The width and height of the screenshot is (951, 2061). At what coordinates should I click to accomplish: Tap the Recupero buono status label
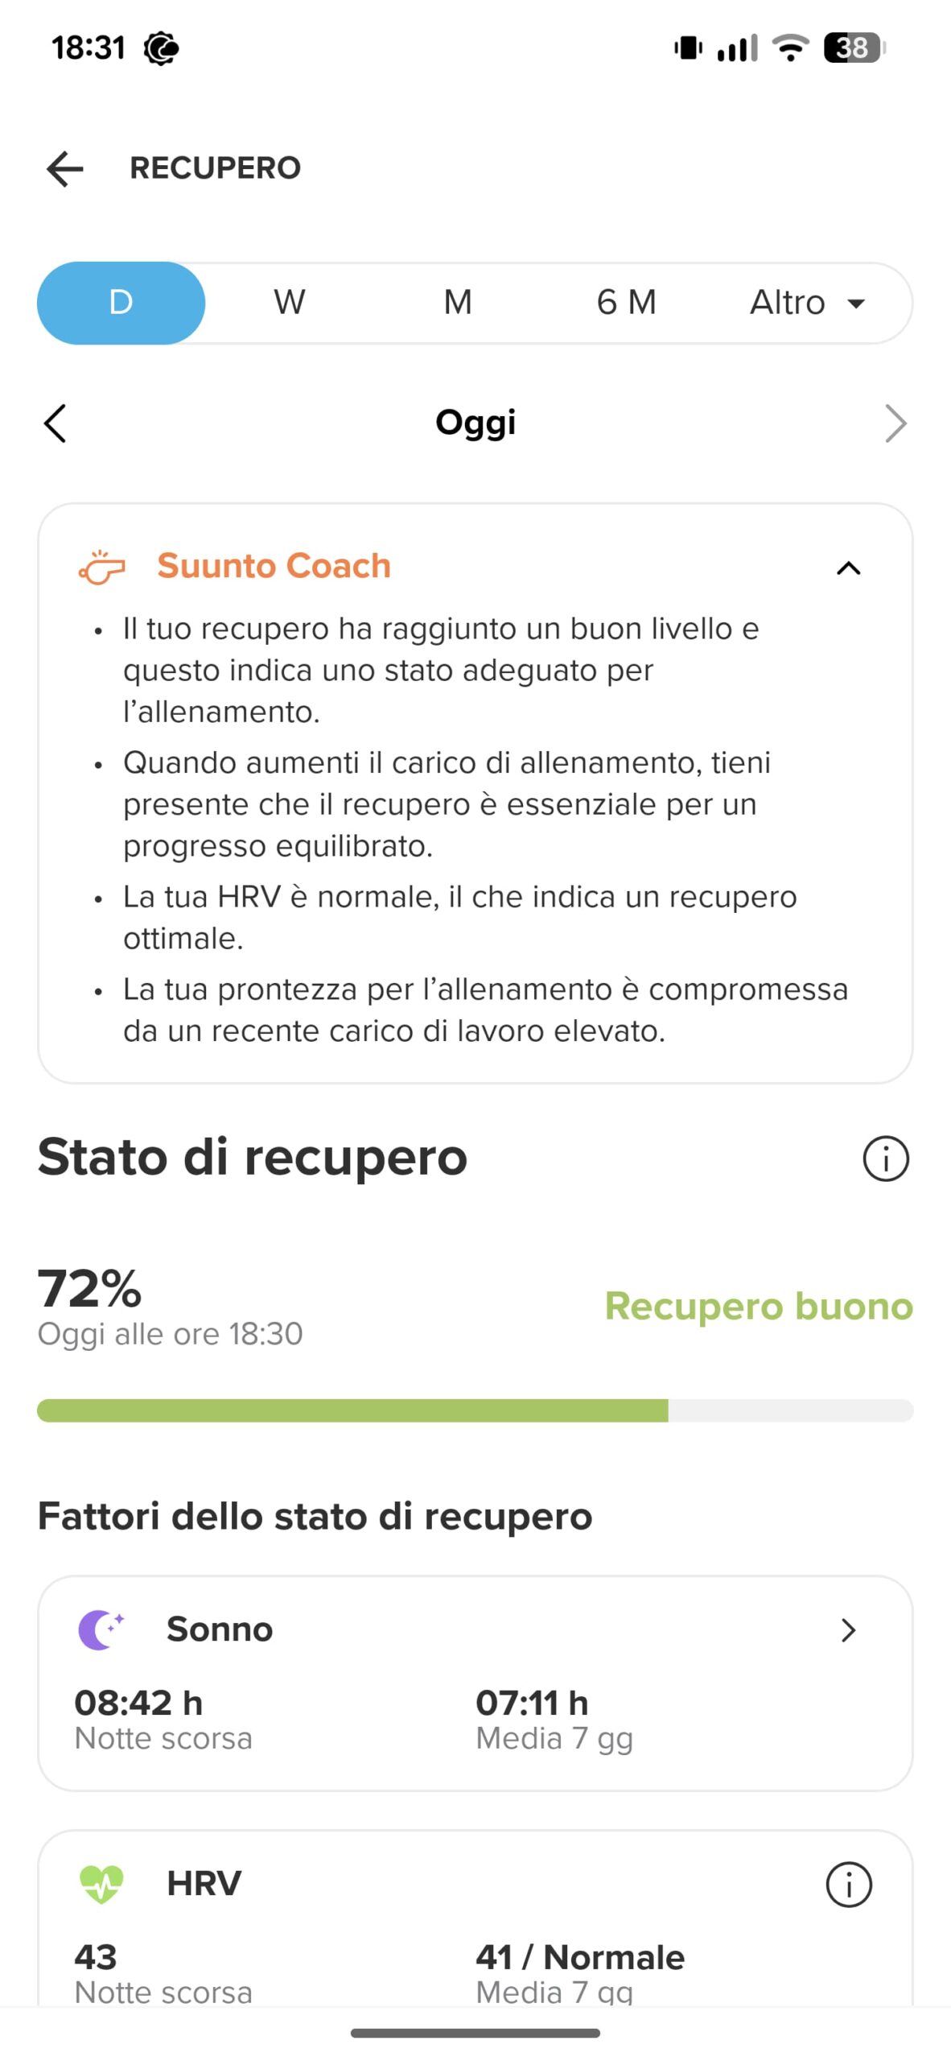(758, 1306)
